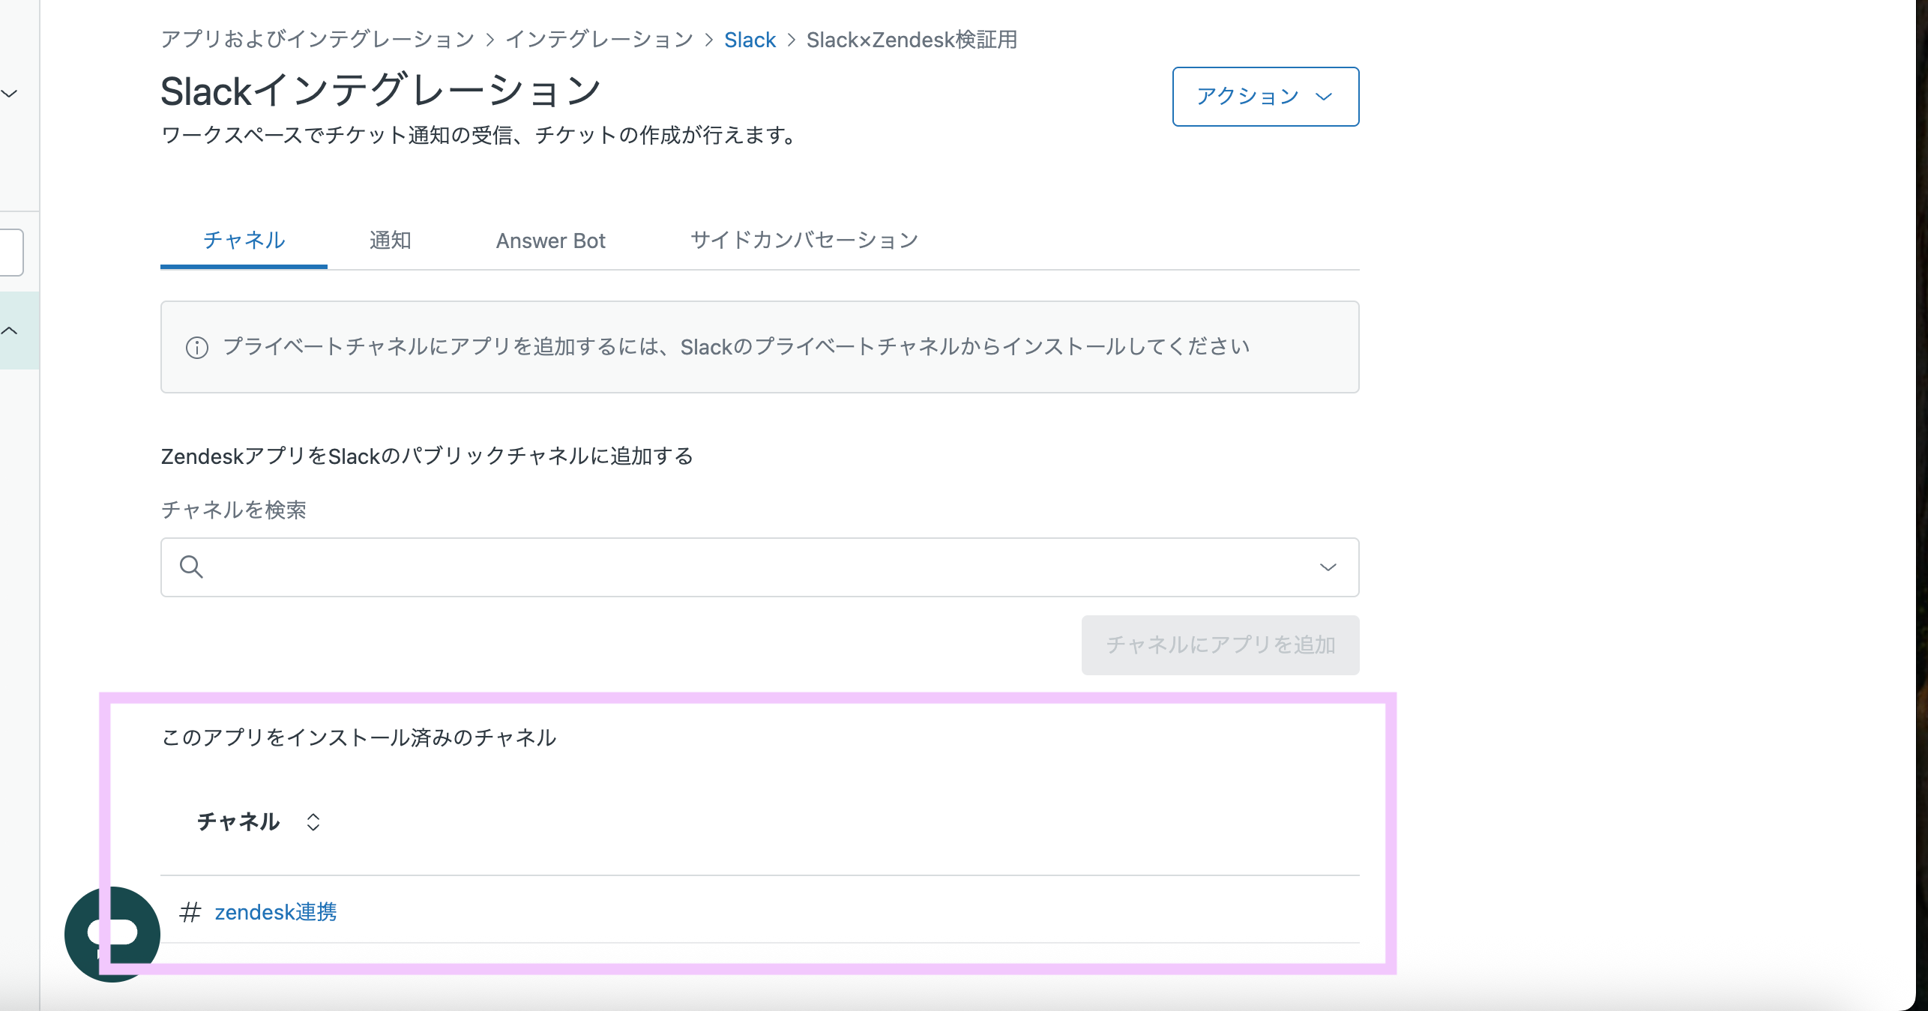Switch to the 通知 tab

(390, 241)
